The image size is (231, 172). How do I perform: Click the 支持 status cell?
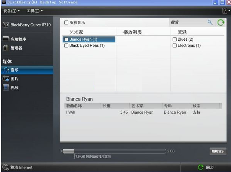197,112
